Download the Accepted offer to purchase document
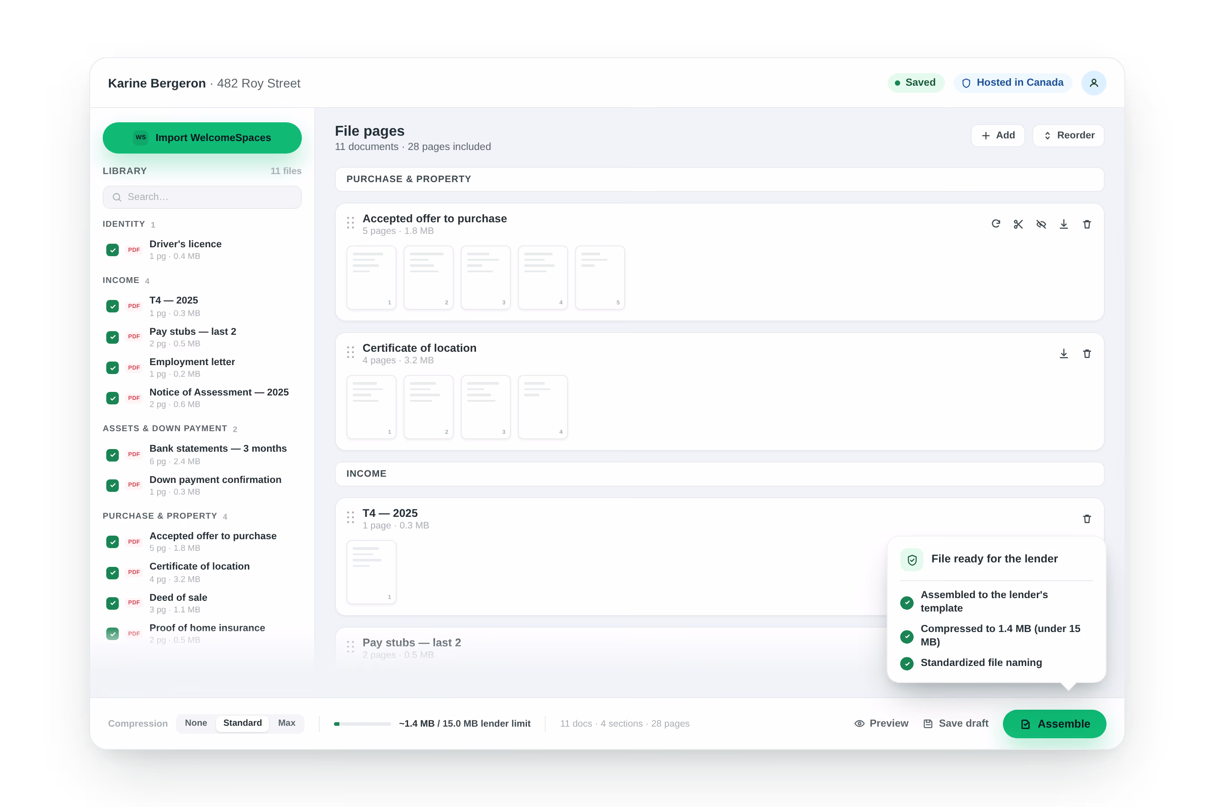 point(1064,224)
